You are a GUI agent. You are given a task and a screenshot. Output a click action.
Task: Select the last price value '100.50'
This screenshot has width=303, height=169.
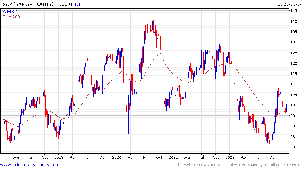[64, 4]
